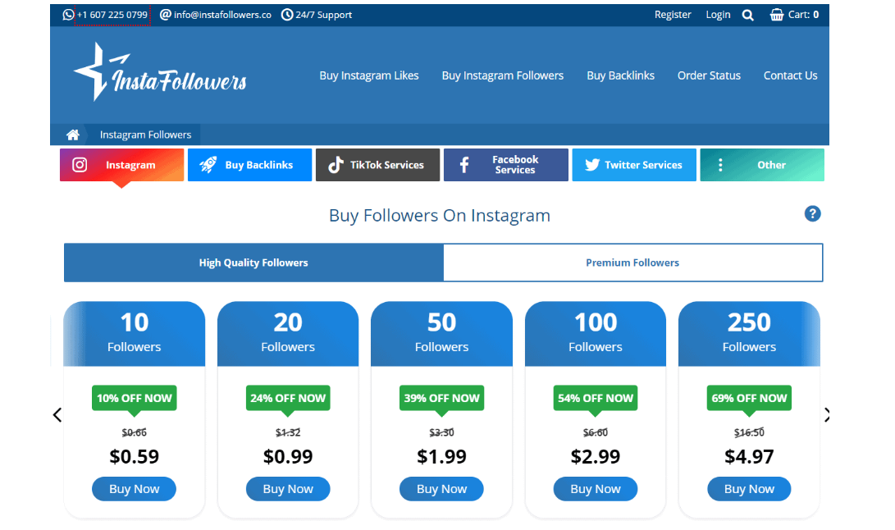The image size is (895, 530).
Task: Buy Now the 250 Followers package
Action: 749,489
